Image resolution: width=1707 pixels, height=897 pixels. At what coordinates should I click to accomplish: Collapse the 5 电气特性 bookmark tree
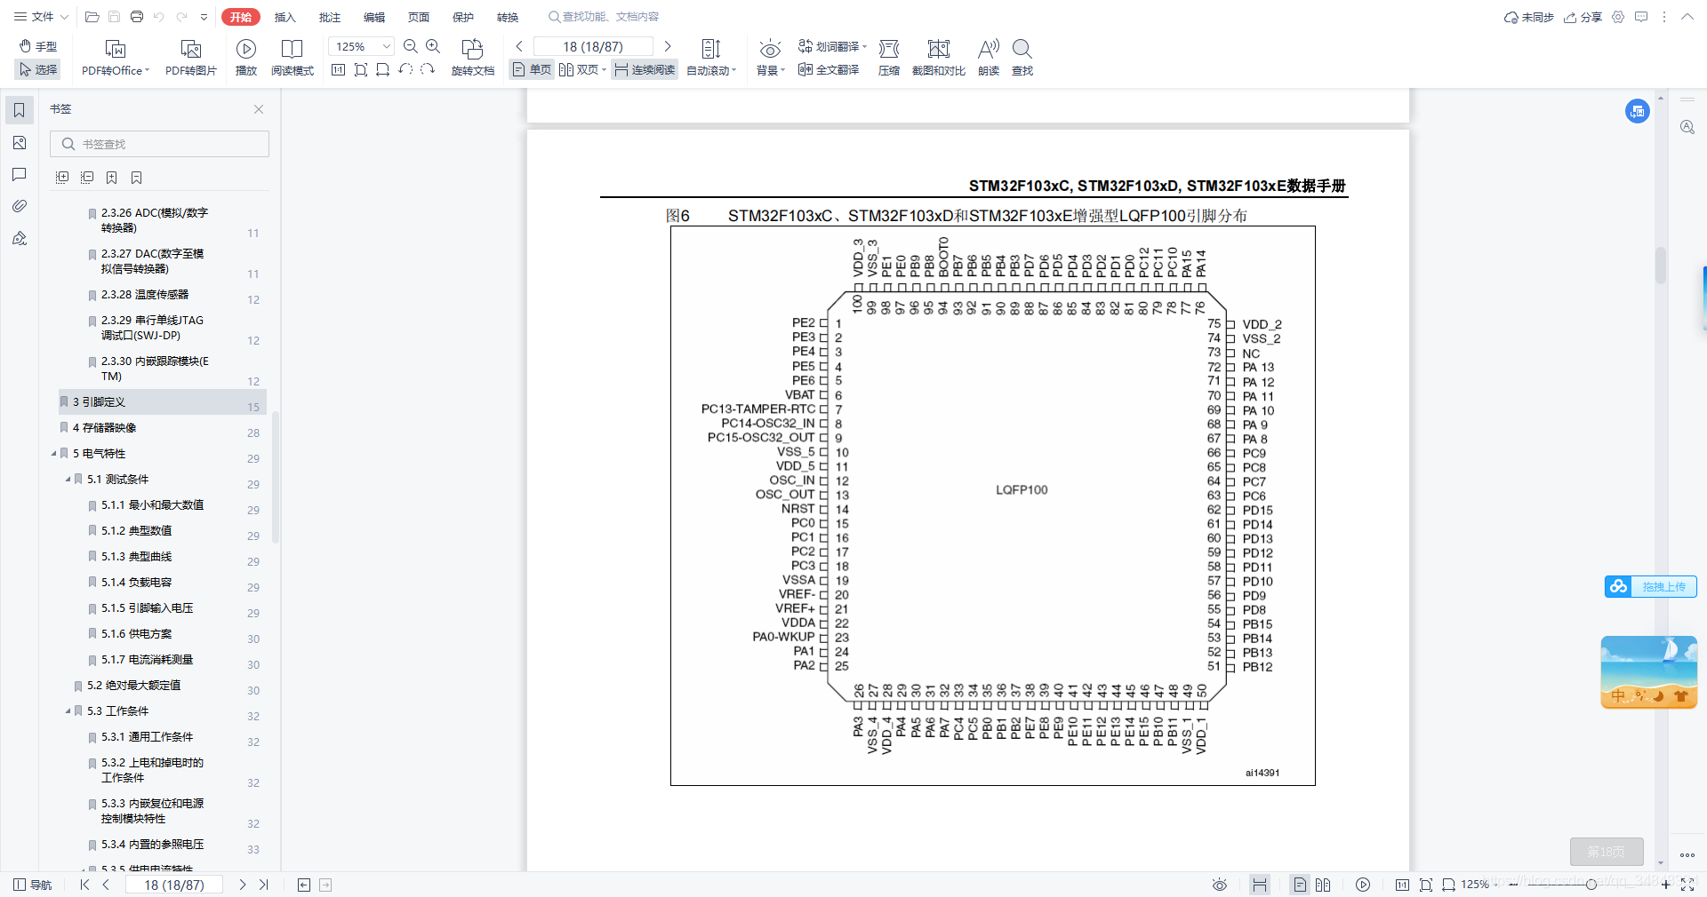[x=54, y=454]
